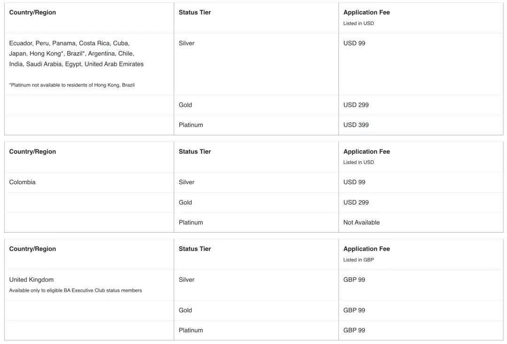
Task: Click Gold tier in the United Kingdom table
Action: [185, 310]
